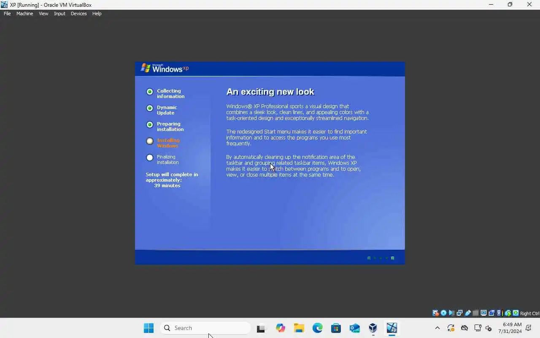540x338 pixels.
Task: Click the 'Right Ctrl' host key label
Action: [x=530, y=313]
